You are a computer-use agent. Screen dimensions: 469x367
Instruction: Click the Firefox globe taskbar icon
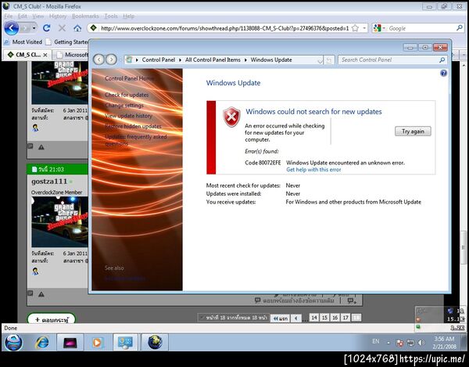[155, 342]
